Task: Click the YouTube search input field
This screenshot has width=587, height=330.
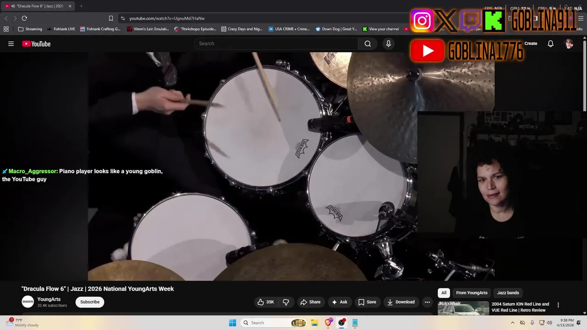Action: pos(277,44)
